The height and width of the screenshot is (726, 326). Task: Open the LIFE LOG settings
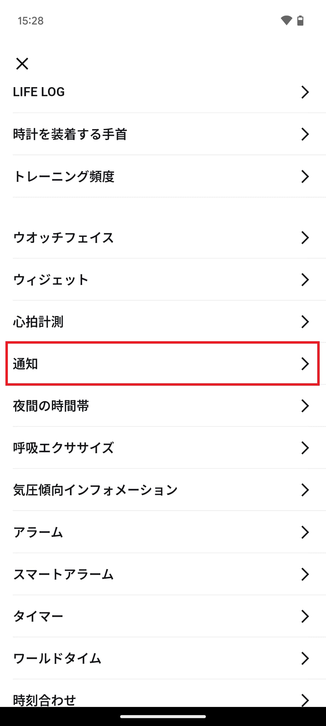[39, 92]
